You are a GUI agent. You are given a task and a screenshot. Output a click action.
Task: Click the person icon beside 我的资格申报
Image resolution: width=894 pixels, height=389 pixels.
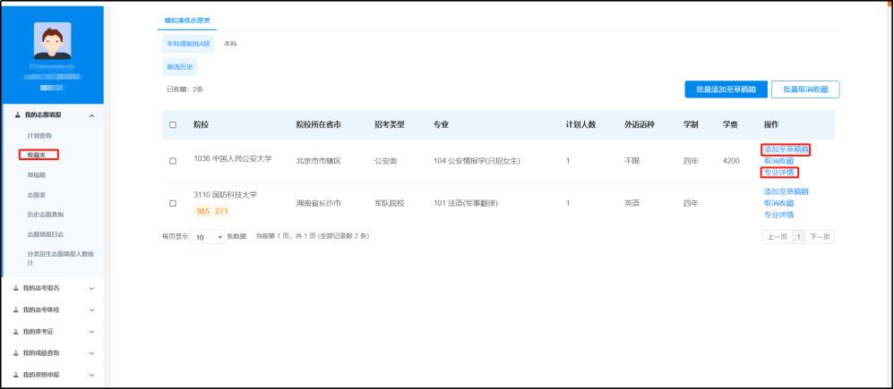20,374
